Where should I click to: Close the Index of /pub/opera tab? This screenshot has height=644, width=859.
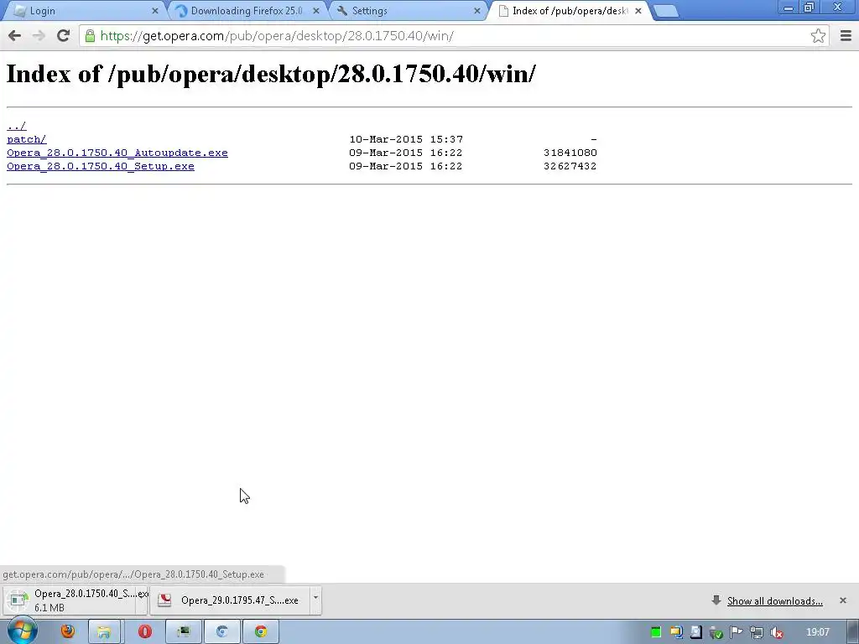[638, 11]
